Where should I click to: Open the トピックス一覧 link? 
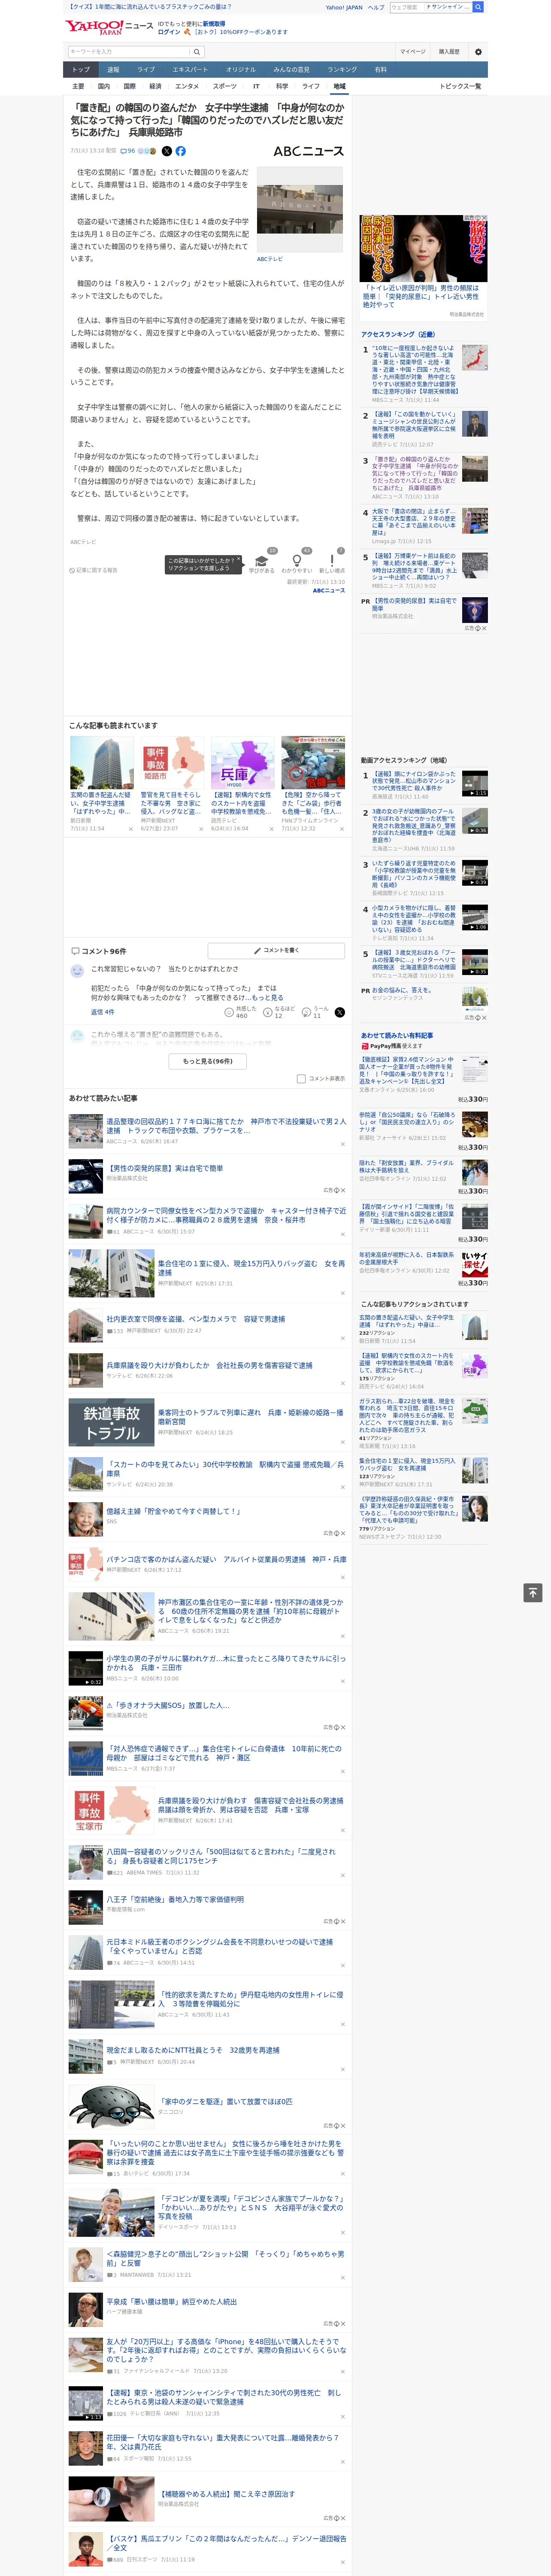460,86
